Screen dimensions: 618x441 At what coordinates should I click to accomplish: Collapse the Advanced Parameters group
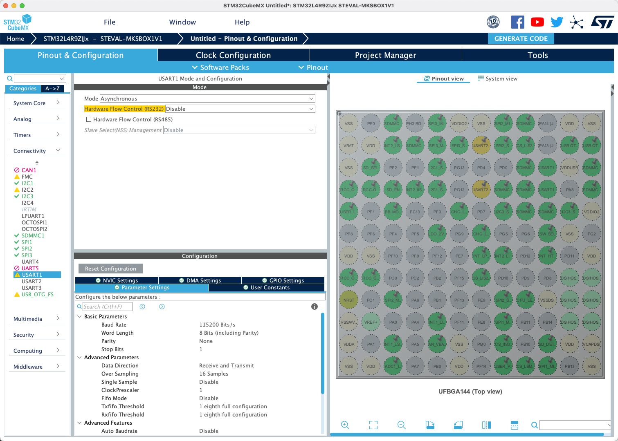point(79,357)
